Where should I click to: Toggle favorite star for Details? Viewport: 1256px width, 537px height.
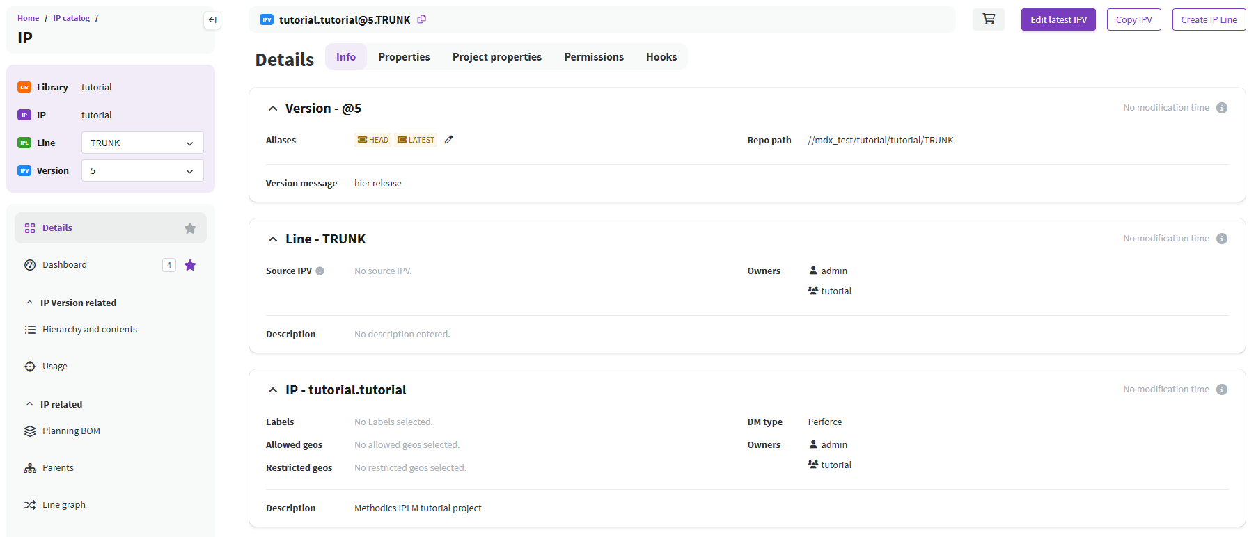[190, 228]
